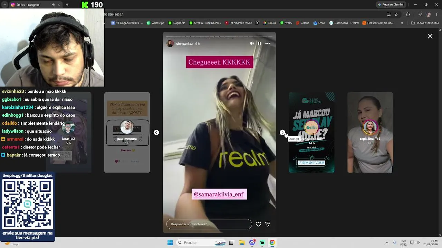Image resolution: width=442 pixels, height=248 pixels.
Task: Open the network and volume tray flyout
Action: click(x=415, y=242)
